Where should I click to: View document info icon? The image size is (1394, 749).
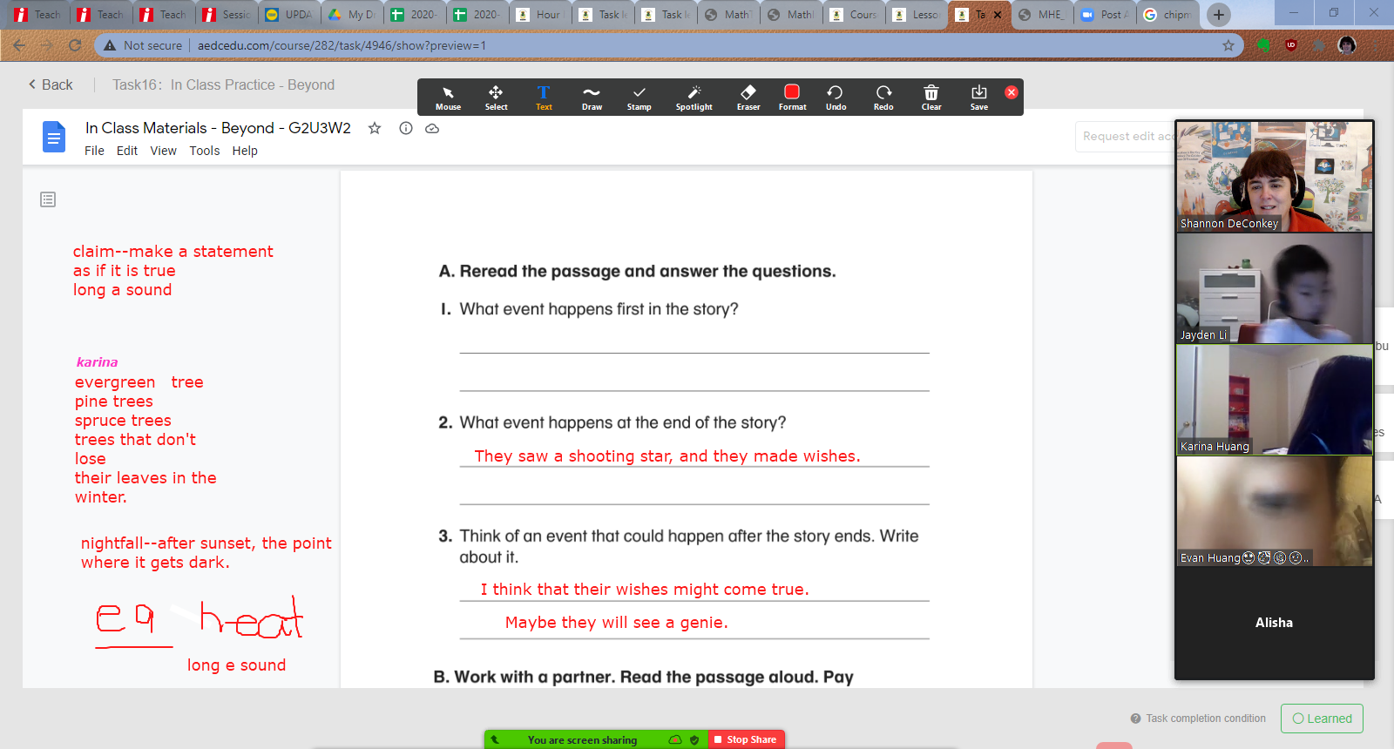tap(406, 128)
